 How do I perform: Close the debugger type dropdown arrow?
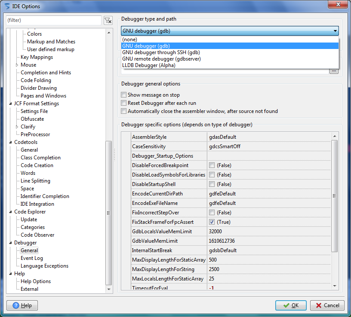[335, 31]
